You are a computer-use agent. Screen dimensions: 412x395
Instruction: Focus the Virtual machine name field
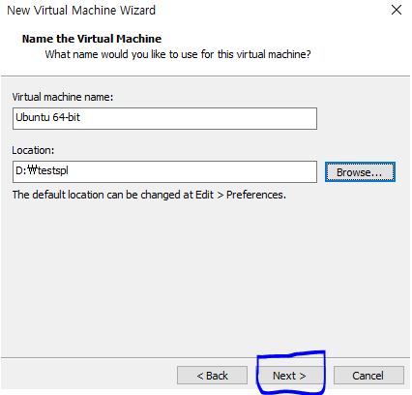coord(164,119)
